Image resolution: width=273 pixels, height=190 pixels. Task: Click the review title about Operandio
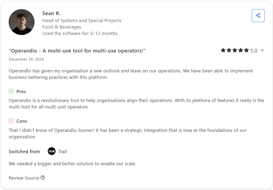pyautogui.click(x=77, y=51)
